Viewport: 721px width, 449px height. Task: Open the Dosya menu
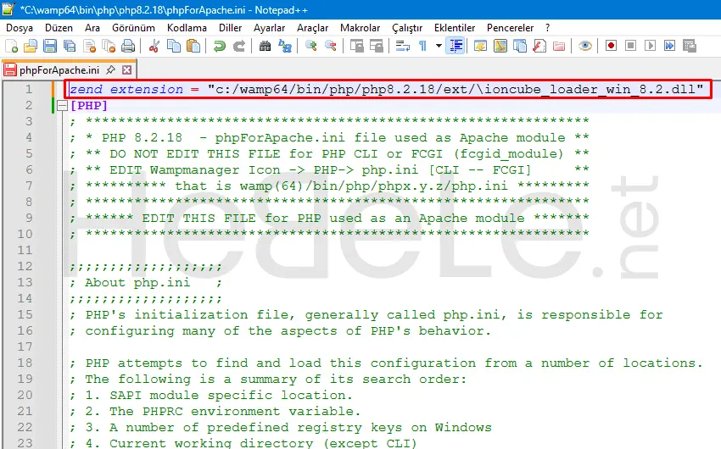20,28
